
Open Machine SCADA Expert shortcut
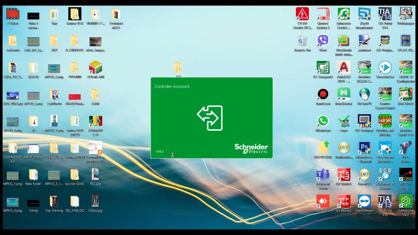[x=364, y=68]
